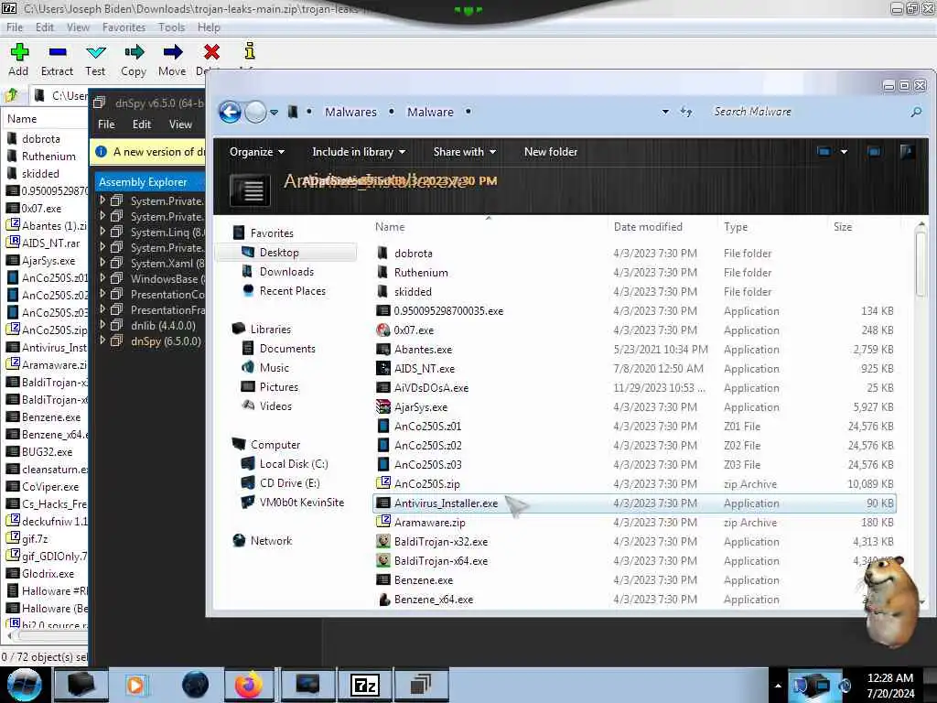Open recent pages dropdown beside forward button

[274, 113]
